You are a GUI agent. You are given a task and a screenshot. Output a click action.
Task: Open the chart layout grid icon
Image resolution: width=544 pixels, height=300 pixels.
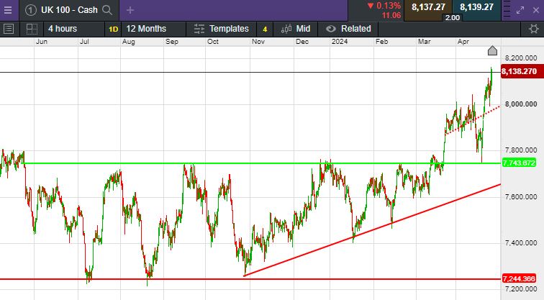[32, 29]
